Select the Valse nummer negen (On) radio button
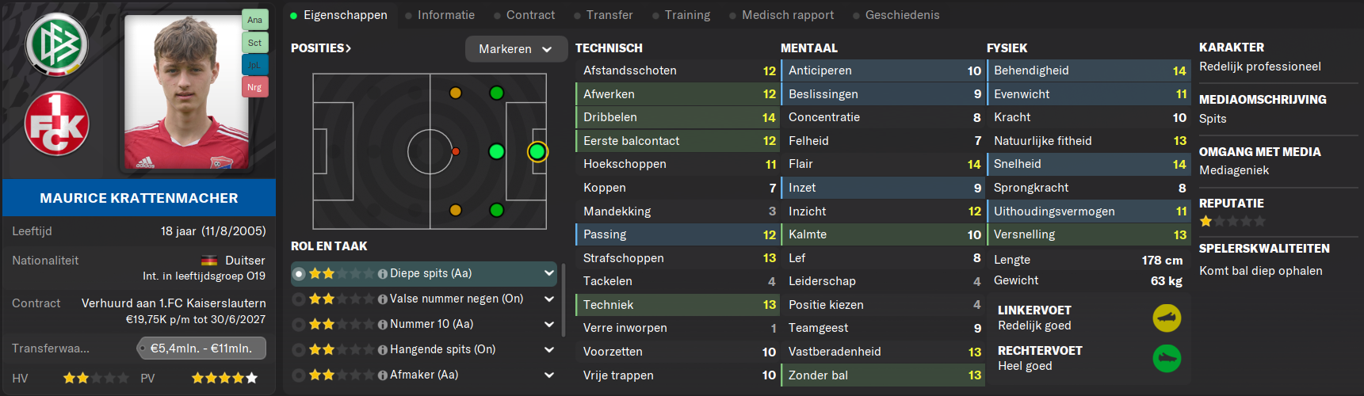This screenshot has width=1364, height=396. [x=299, y=299]
